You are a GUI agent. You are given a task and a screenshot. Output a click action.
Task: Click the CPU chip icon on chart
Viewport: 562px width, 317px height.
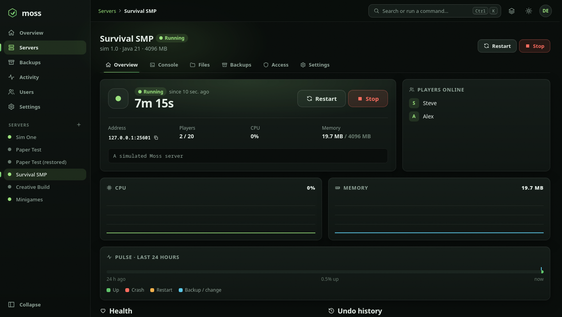(109, 188)
